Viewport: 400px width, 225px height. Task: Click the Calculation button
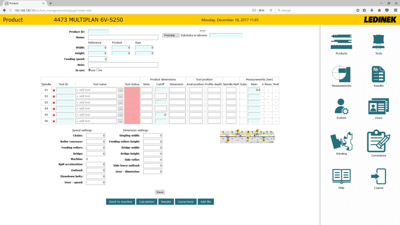point(147,202)
